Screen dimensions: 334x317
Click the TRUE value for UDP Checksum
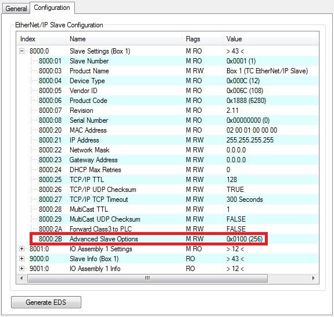pyautogui.click(x=235, y=190)
